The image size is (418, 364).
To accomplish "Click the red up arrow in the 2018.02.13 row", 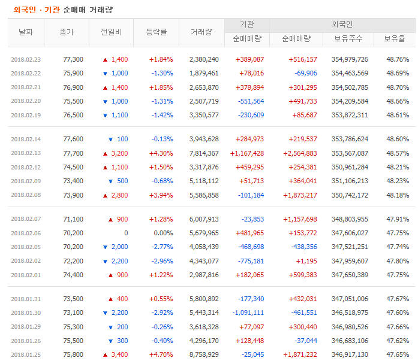I will [105, 153].
